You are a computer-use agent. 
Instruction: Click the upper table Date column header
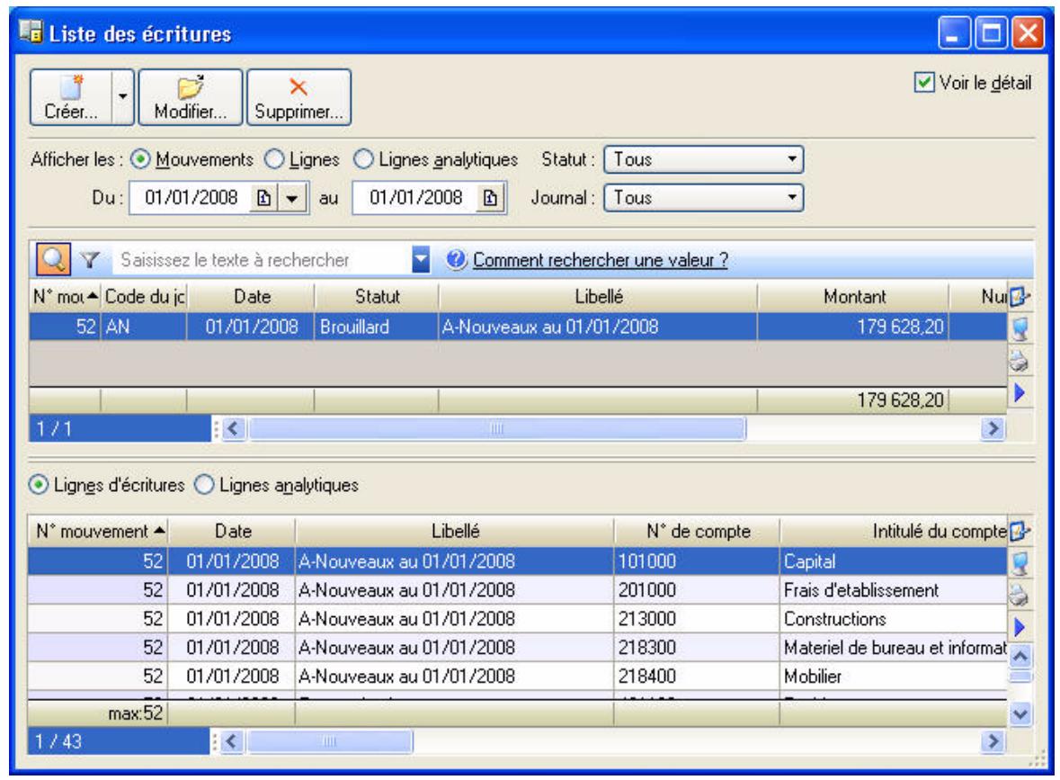coord(252,296)
